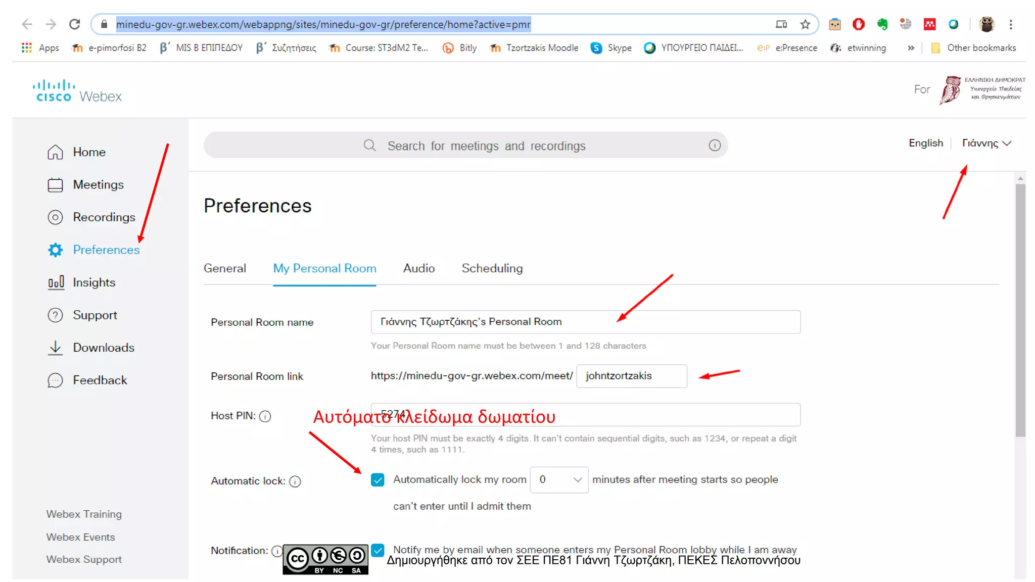The height and width of the screenshot is (582, 1035).
Task: Open the Scheduling tab
Action: pyautogui.click(x=492, y=268)
